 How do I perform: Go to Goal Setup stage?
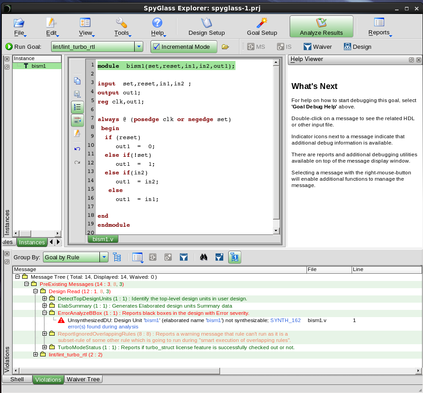[262, 27]
